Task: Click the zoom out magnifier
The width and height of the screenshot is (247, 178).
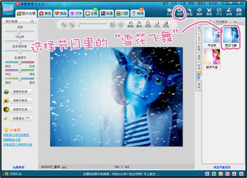Action: click(71, 25)
